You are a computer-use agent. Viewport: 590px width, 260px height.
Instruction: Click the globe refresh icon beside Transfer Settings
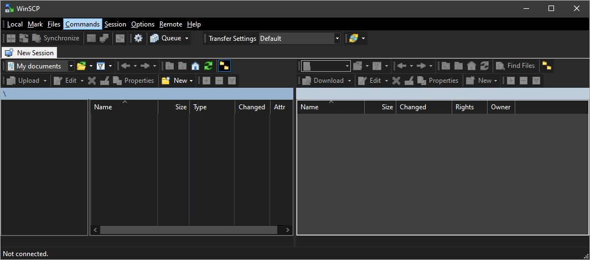click(x=353, y=39)
